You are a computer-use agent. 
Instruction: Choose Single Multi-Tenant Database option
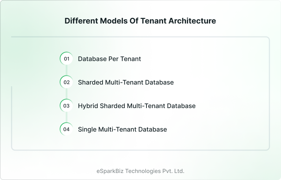click(122, 129)
